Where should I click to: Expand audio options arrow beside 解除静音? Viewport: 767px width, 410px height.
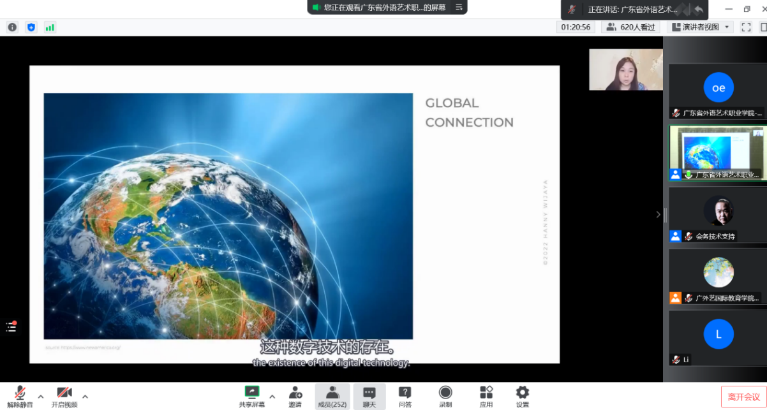[x=41, y=397]
